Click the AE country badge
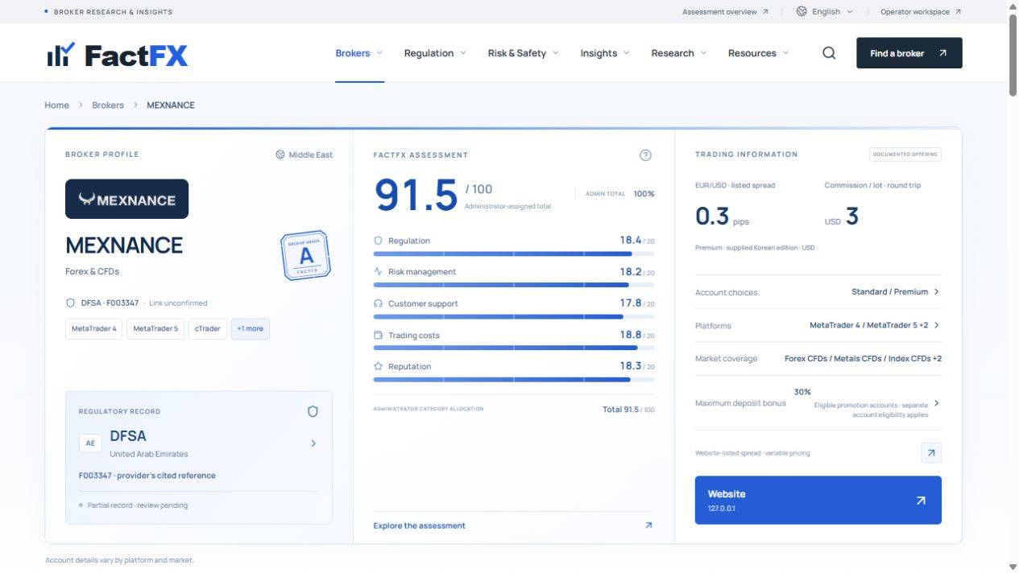This screenshot has width=1019, height=573. (90, 443)
